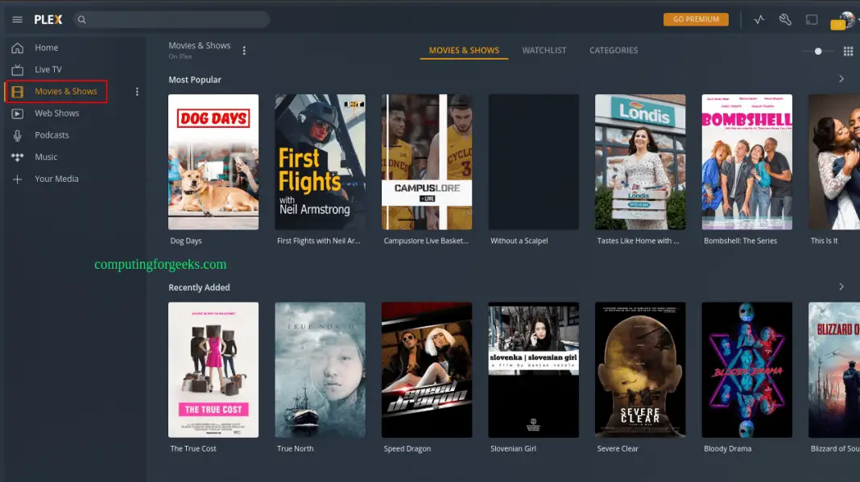This screenshot has width=860, height=482.
Task: Switch to the Watchlist tab
Action: pos(544,50)
